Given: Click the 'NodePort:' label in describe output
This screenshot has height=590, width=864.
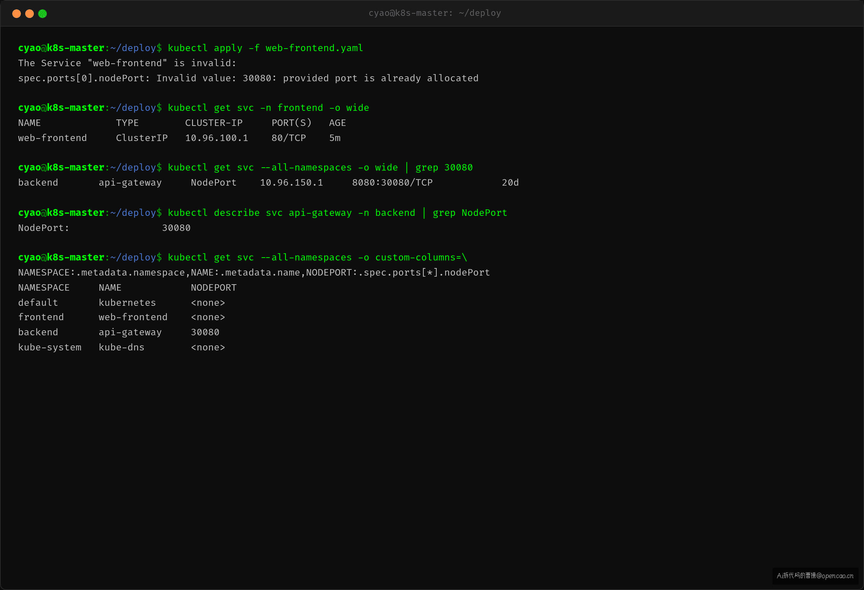Looking at the screenshot, I should point(44,228).
